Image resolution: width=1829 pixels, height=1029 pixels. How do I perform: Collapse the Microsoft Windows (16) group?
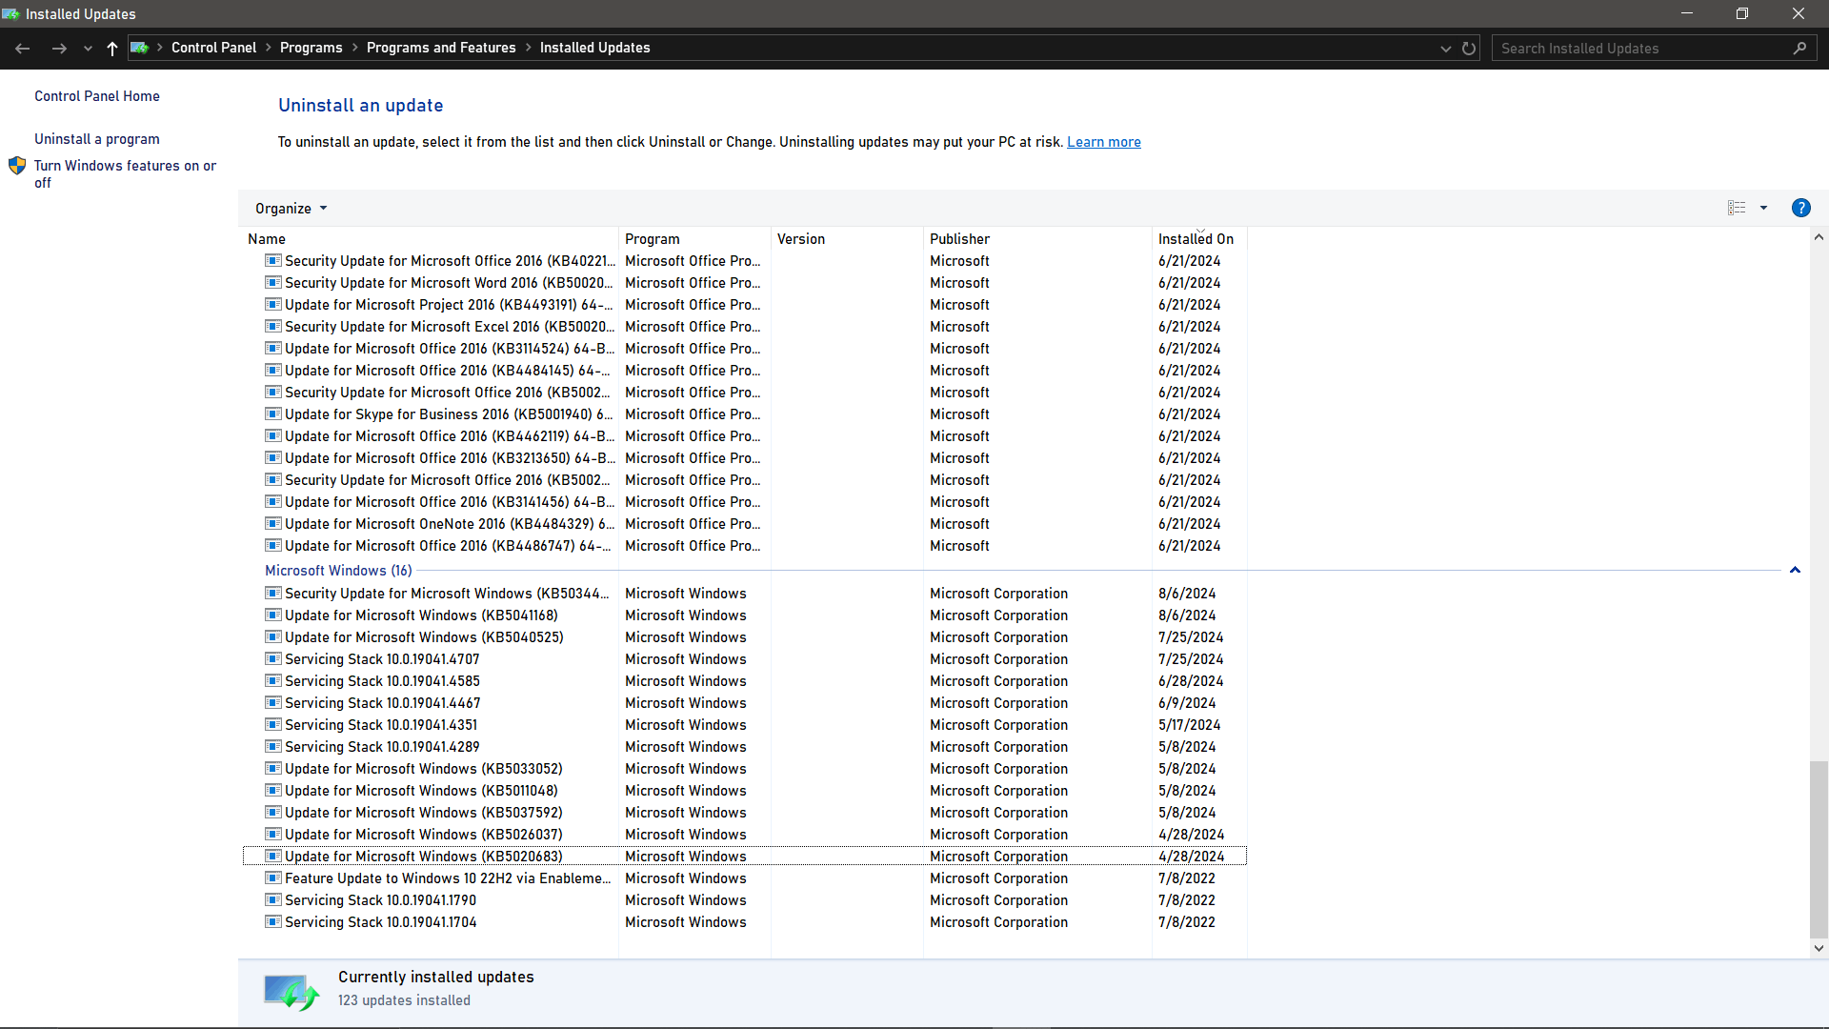[x=1795, y=571]
